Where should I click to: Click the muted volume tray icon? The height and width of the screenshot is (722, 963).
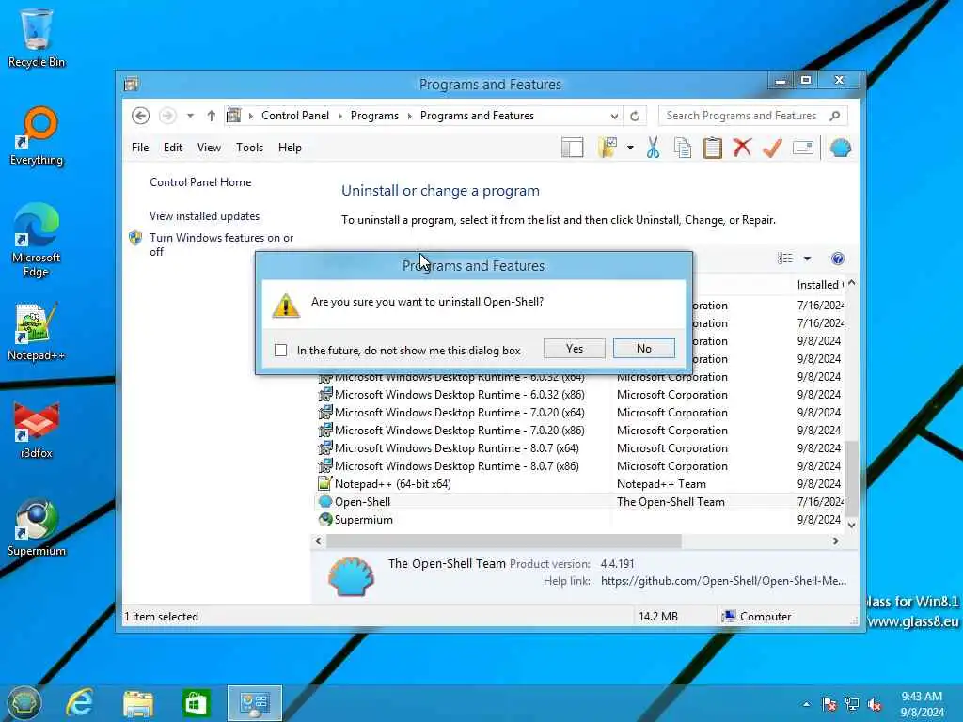pos(875,704)
